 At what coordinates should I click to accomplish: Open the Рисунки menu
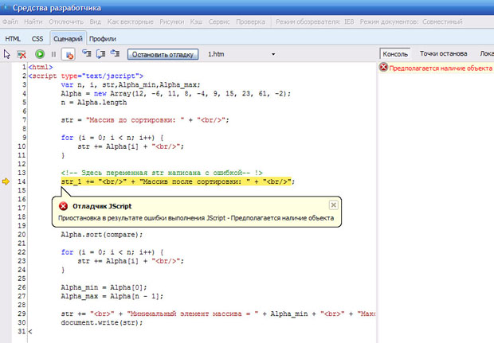(x=171, y=21)
